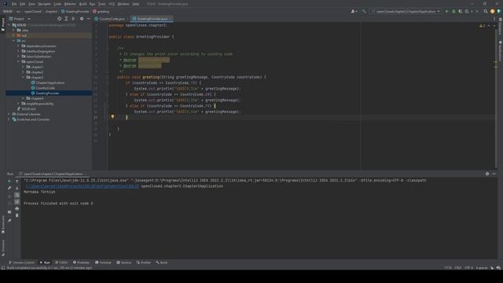Expand the .idea folder
This screenshot has width=503, height=283.
pyautogui.click(x=14, y=30)
